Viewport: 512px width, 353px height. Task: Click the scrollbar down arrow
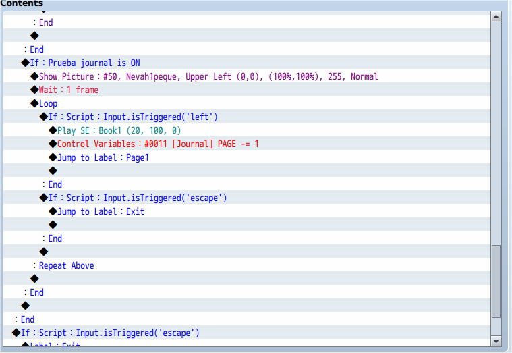496,342
